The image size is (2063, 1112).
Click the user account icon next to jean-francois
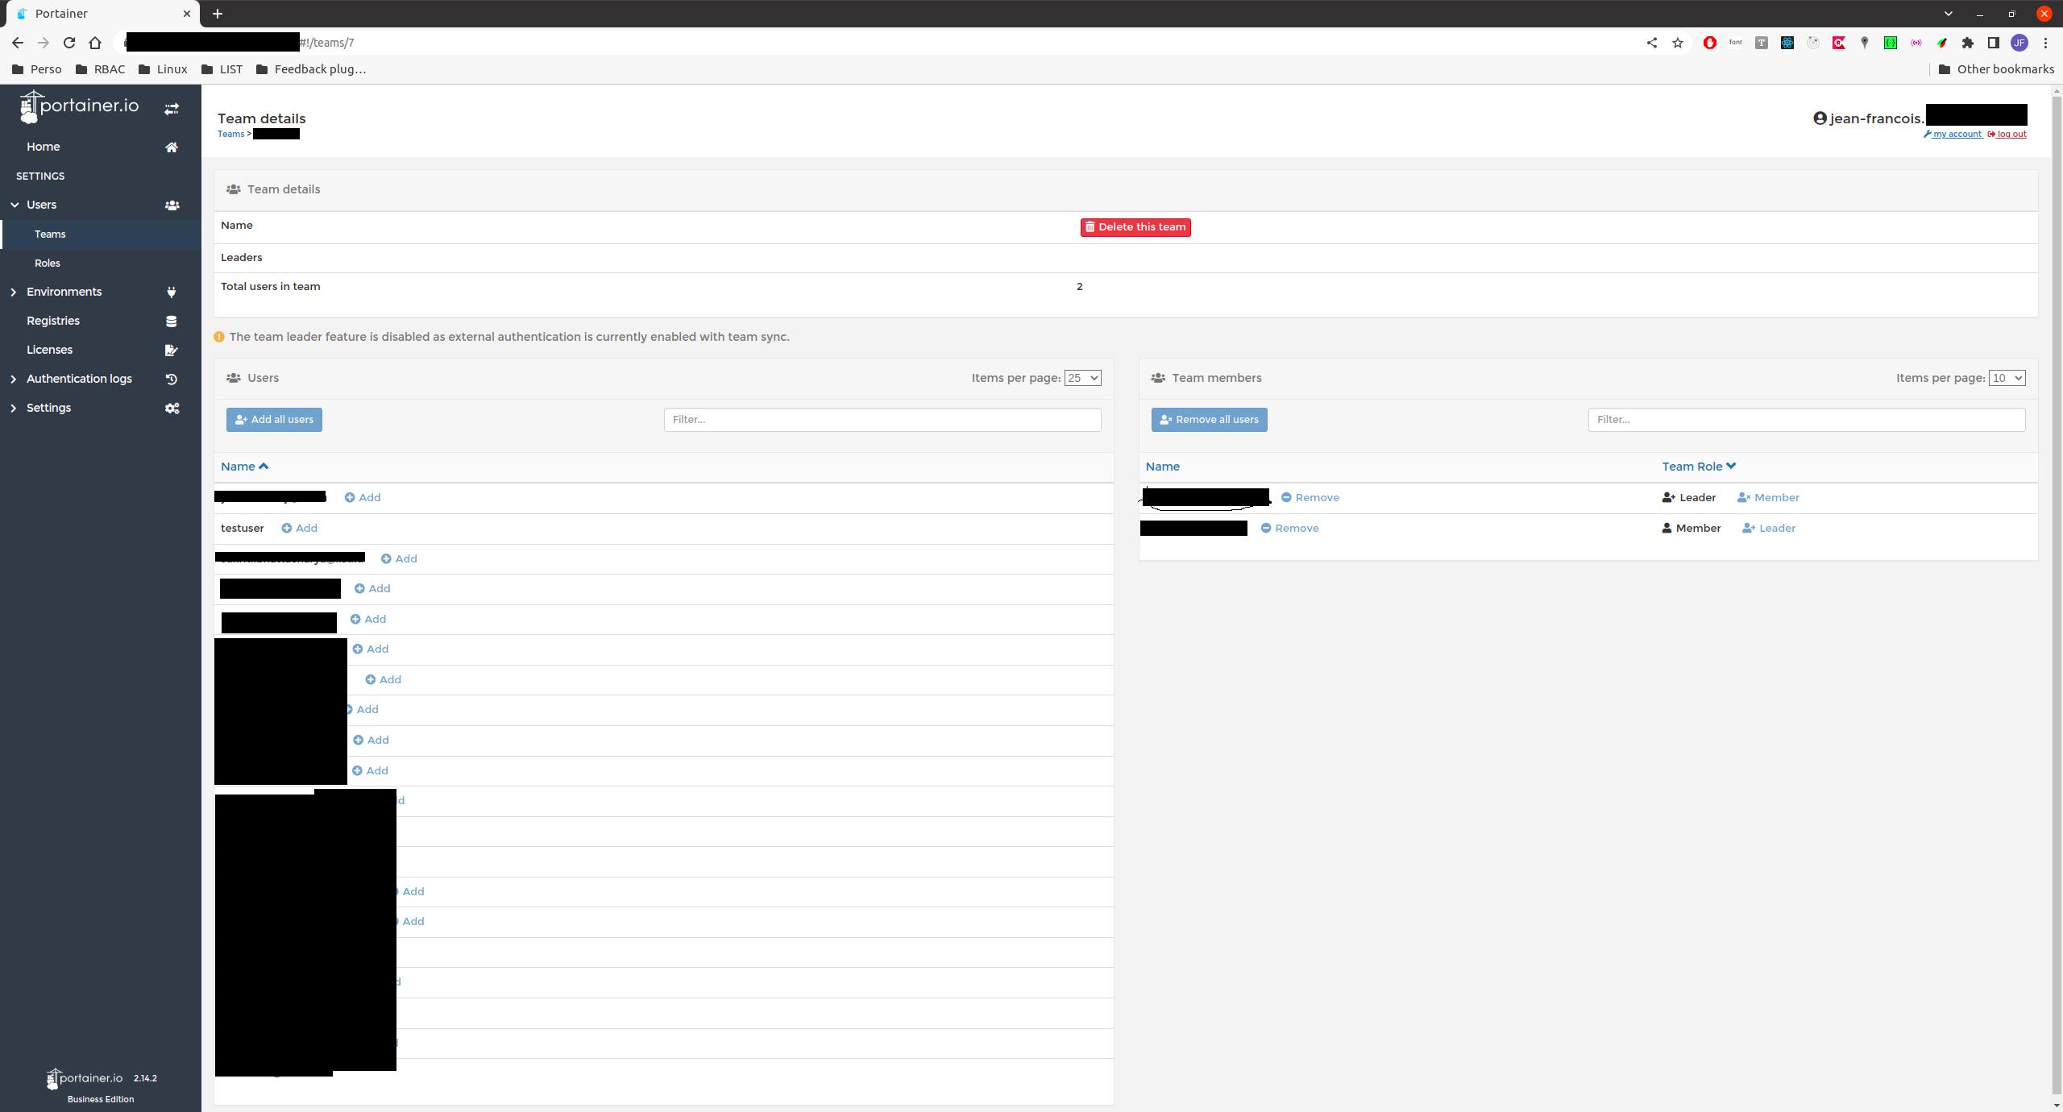pyautogui.click(x=1819, y=118)
